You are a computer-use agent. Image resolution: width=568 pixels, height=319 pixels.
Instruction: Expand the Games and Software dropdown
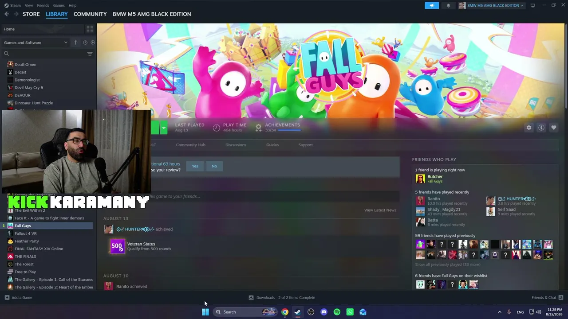(36, 43)
